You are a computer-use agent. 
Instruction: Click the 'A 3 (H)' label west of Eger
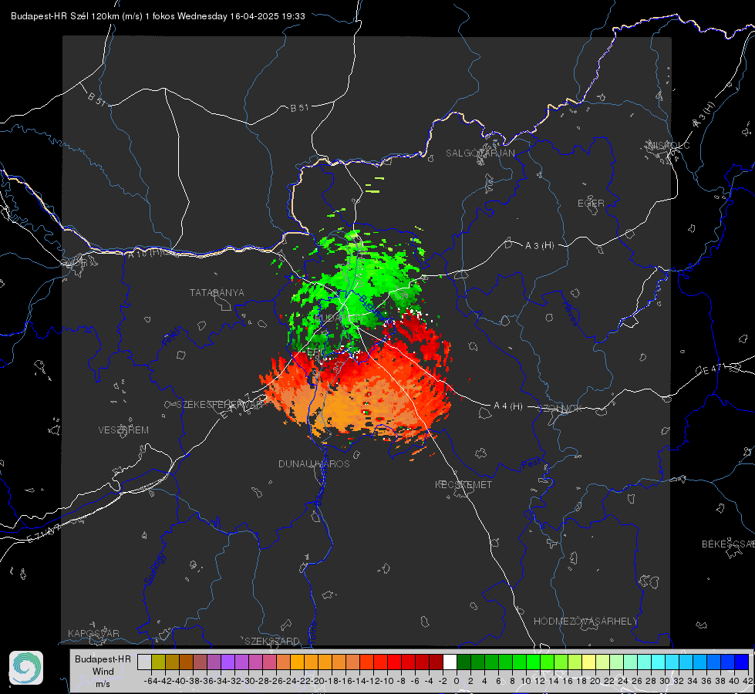(539, 245)
